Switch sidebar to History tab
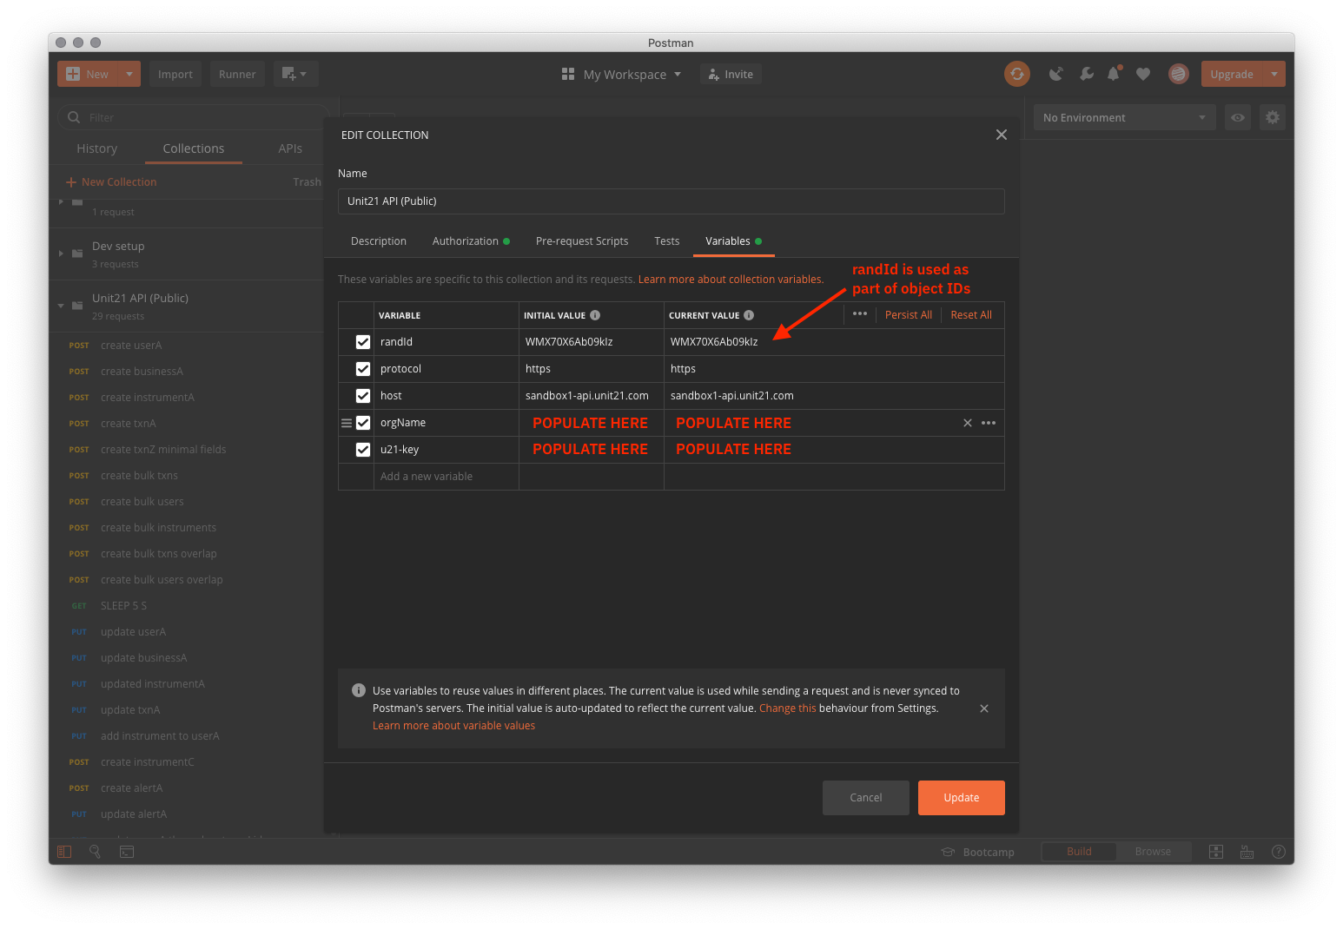 point(96,148)
